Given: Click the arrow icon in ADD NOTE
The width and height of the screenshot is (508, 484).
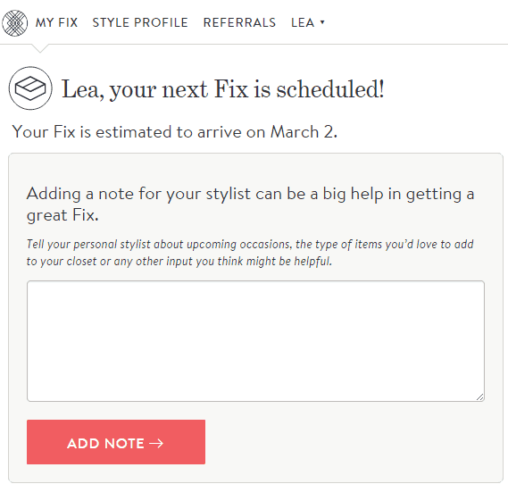Looking at the screenshot, I should point(156,443).
